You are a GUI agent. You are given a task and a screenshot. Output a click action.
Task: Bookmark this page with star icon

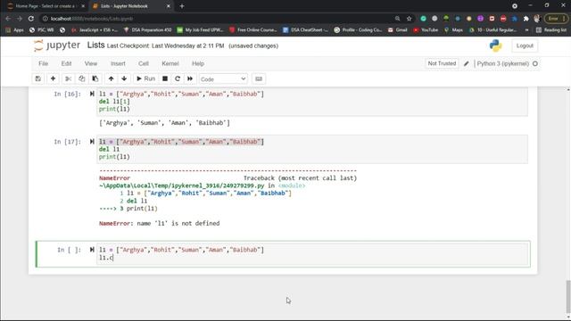409,18
